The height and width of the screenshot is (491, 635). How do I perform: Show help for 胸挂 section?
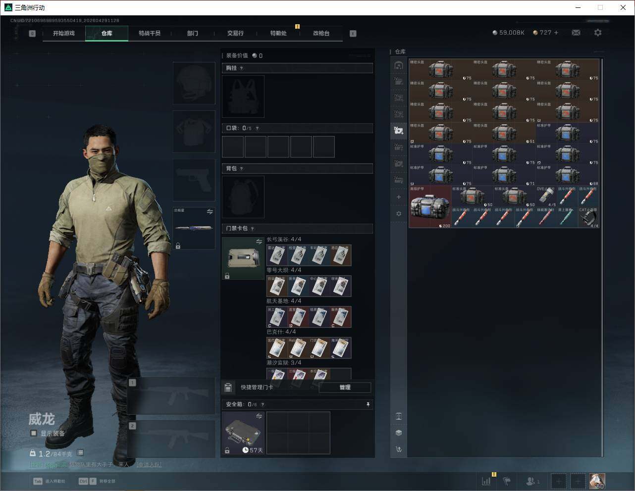[x=242, y=68]
